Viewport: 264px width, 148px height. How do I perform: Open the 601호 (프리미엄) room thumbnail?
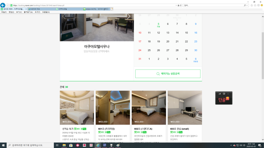[x=113, y=108]
